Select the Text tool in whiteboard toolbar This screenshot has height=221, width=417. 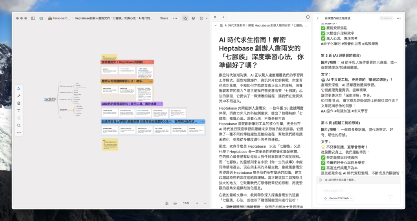click(19, 111)
